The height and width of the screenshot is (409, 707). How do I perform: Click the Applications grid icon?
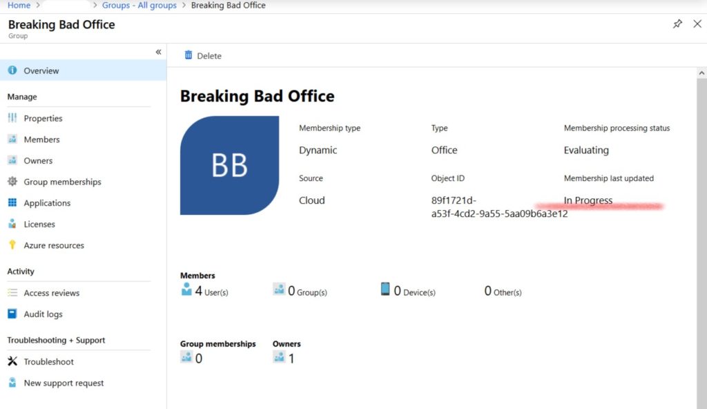(12, 202)
